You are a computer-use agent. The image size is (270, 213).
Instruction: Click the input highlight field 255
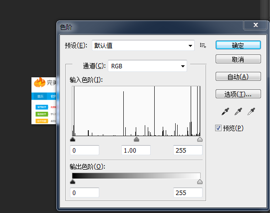point(188,150)
